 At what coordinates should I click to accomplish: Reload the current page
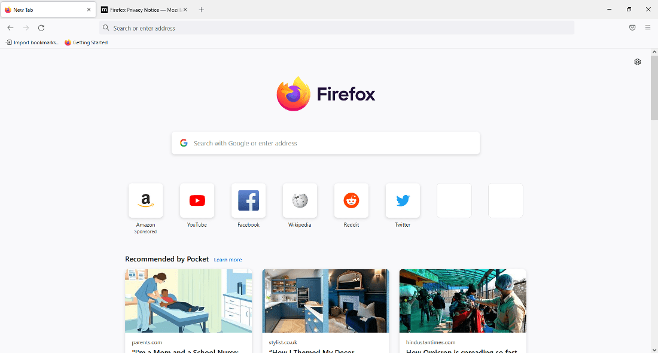click(x=41, y=28)
